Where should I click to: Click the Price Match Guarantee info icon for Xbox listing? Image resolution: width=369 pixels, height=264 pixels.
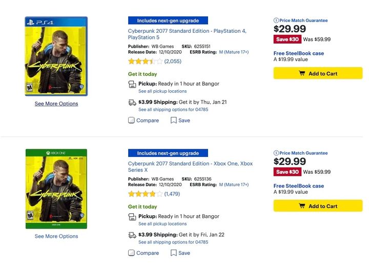point(276,153)
